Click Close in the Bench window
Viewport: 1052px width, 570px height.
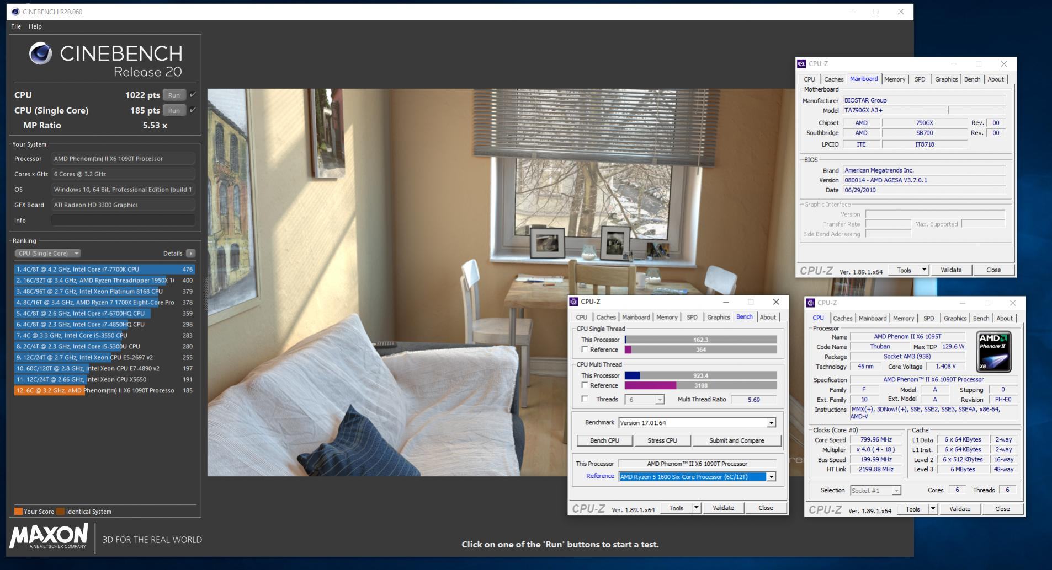766,508
